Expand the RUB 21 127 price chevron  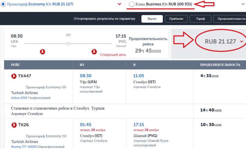point(241,42)
